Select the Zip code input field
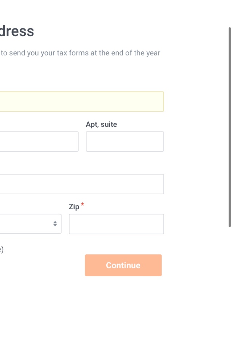233x355 pixels. [x=116, y=224]
